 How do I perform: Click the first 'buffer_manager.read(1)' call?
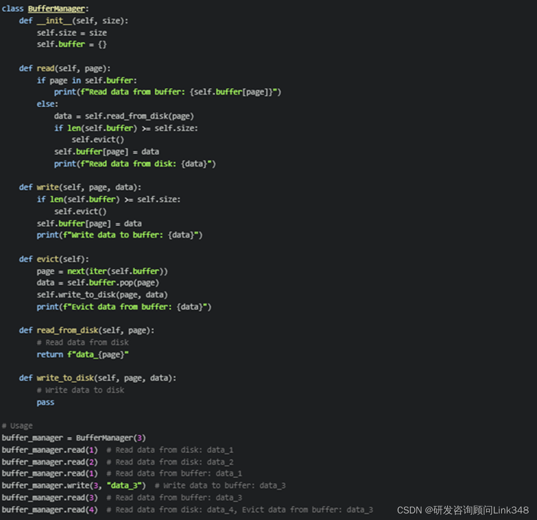49,450
